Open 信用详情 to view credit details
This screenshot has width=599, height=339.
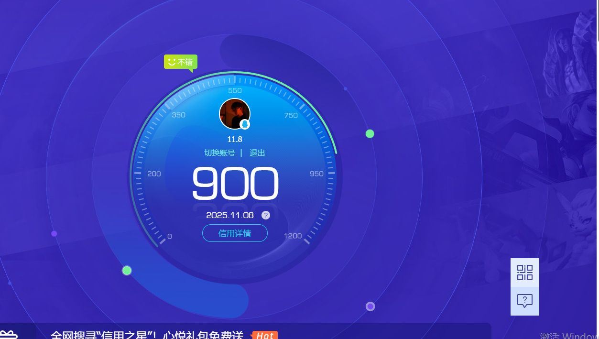[x=235, y=233]
